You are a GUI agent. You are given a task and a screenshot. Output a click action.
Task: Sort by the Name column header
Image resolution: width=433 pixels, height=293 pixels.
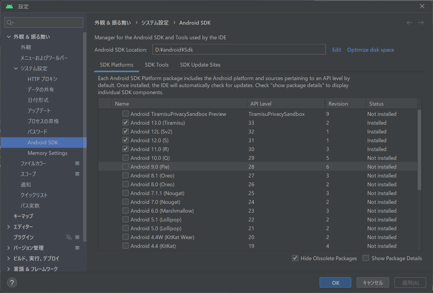(179, 104)
